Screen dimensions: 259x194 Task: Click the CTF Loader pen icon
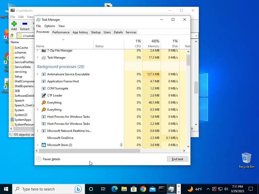click(x=44, y=95)
